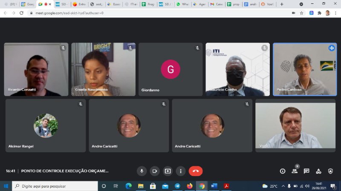Click the Present screen icon

pyautogui.click(x=168, y=171)
